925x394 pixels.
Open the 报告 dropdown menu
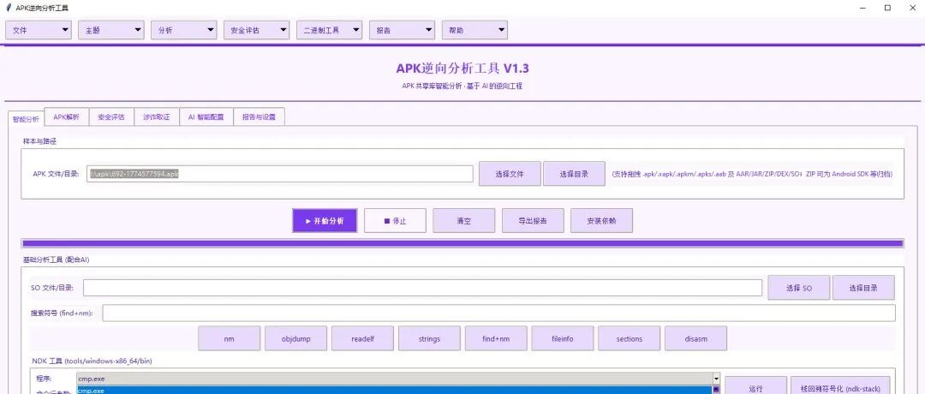point(403,30)
